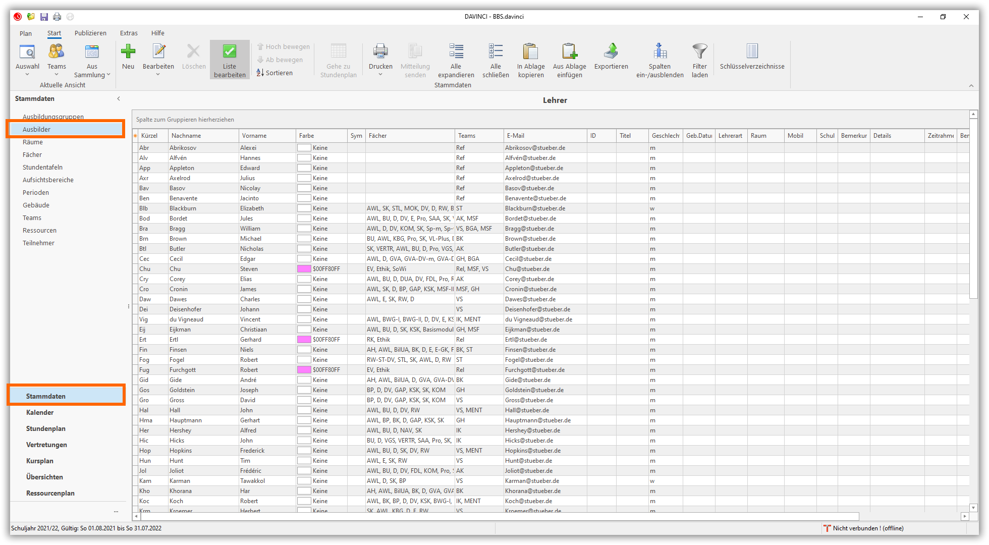The width and height of the screenshot is (989, 545).
Task: Open the Extras ribbon tab
Action: pos(129,33)
